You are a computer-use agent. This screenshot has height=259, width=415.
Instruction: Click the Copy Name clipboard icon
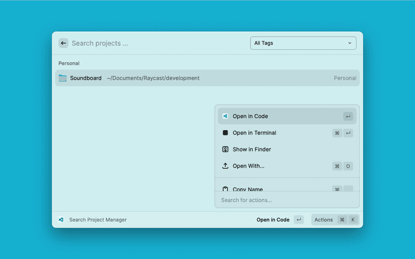pos(225,188)
